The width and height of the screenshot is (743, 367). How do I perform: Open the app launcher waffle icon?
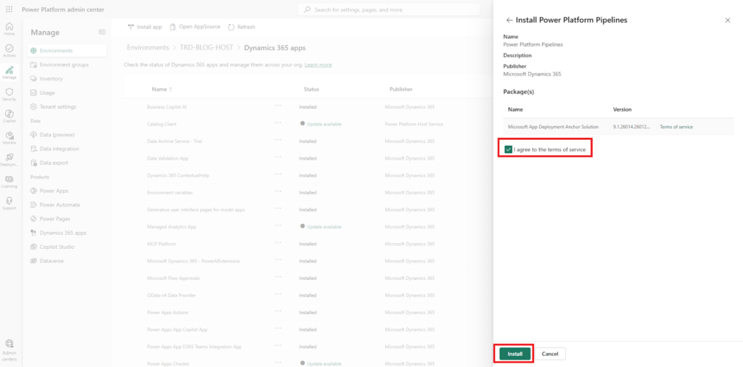[x=9, y=9]
